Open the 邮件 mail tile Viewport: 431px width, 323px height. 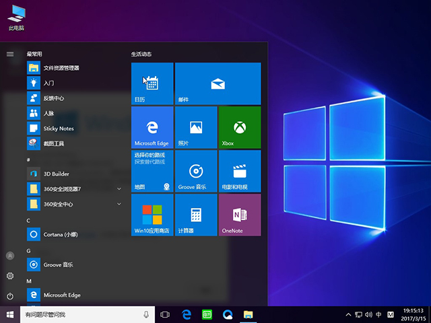tap(217, 83)
